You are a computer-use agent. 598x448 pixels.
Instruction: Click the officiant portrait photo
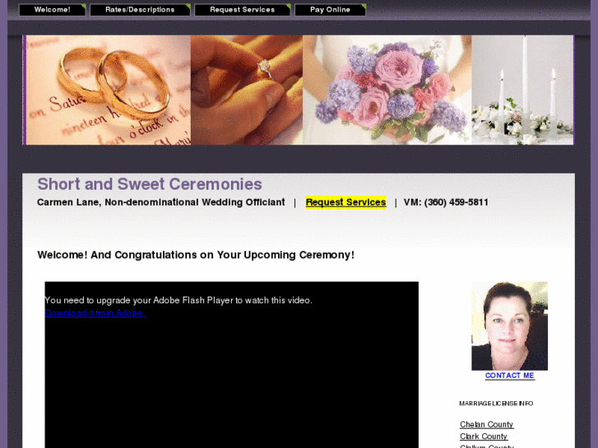pyautogui.click(x=509, y=326)
